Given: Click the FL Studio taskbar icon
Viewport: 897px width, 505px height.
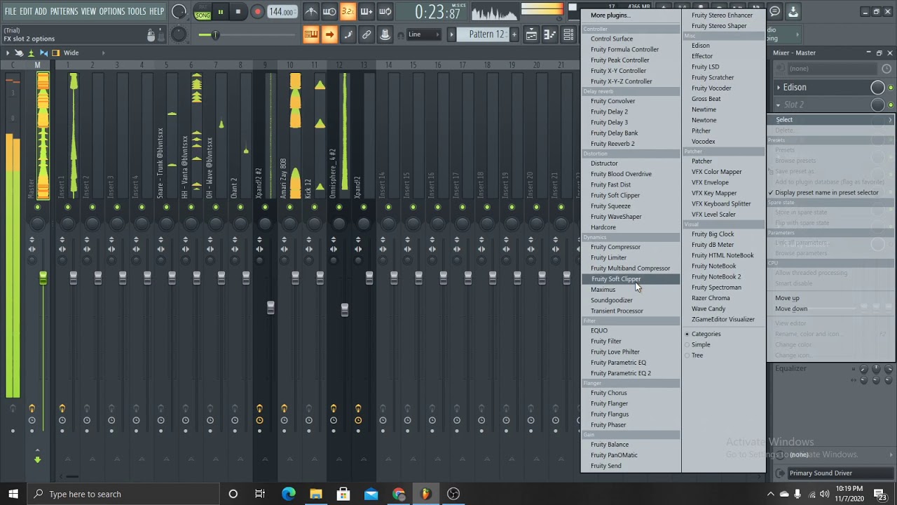Looking at the screenshot, I should [426, 494].
